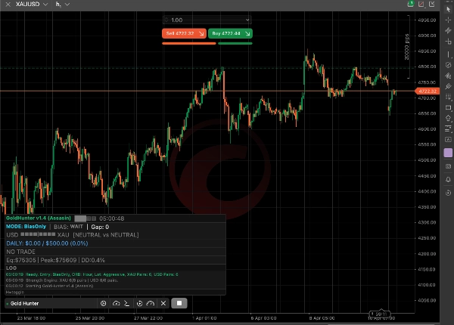Click the Gap: 0 label
Screen dimensions: 454x325
click(100, 227)
